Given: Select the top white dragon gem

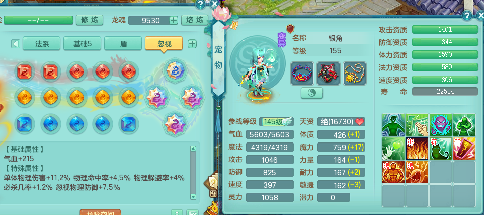Looking at the screenshot, I should pyautogui.click(x=175, y=70).
